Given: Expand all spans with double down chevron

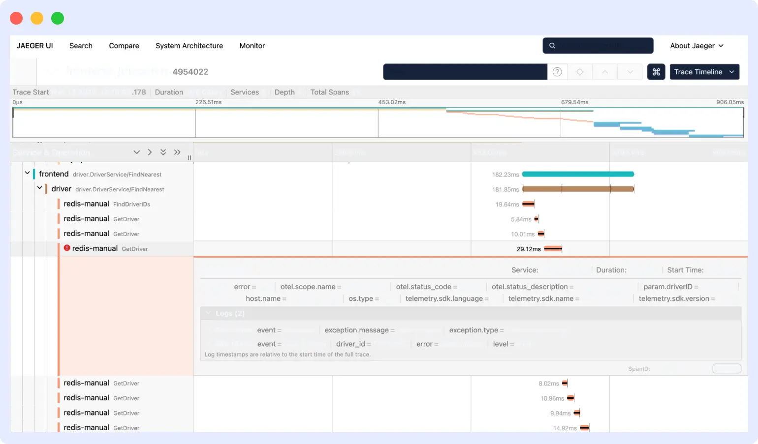Looking at the screenshot, I should coord(163,152).
